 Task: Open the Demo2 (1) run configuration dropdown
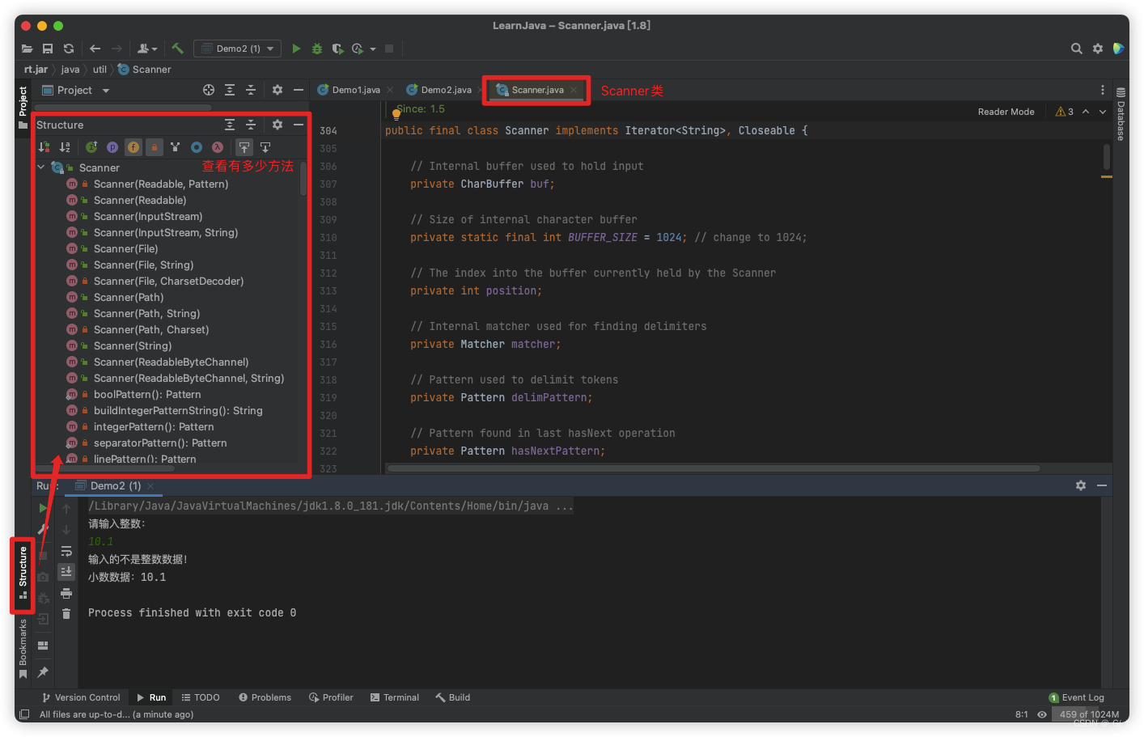pyautogui.click(x=238, y=49)
